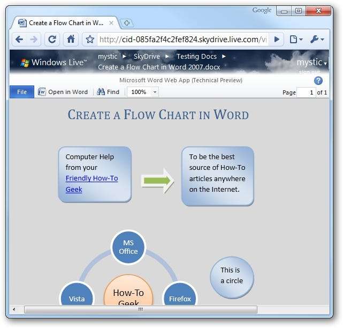Image resolution: width=343 pixels, height=328 pixels.
Task: Select the 'To be the best source' box
Action: coord(218,176)
